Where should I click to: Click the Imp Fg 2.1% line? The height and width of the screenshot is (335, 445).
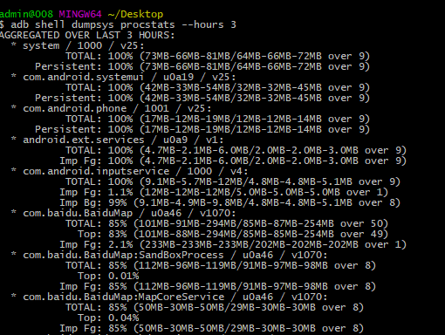(x=233, y=244)
